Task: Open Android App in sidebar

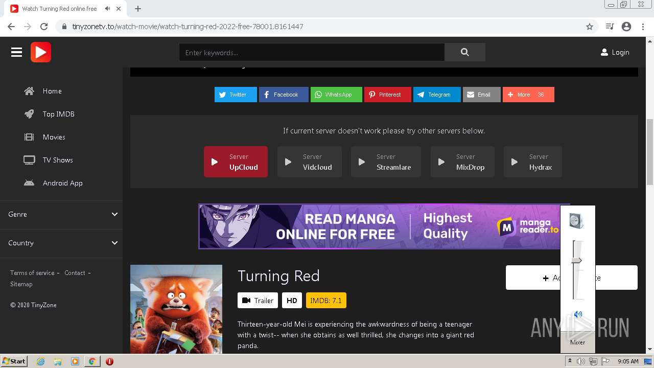Action: (x=61, y=183)
